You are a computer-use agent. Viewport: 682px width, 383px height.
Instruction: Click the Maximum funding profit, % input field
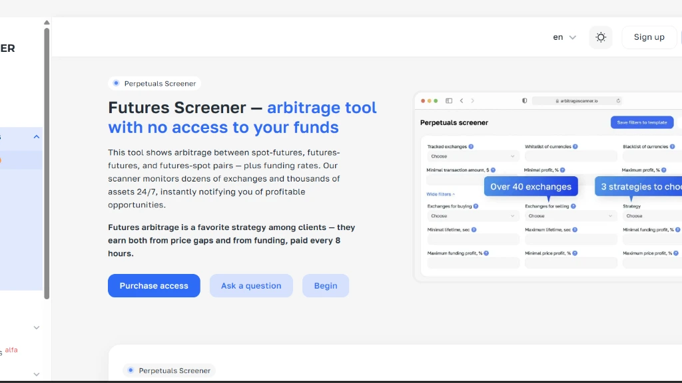point(474,263)
